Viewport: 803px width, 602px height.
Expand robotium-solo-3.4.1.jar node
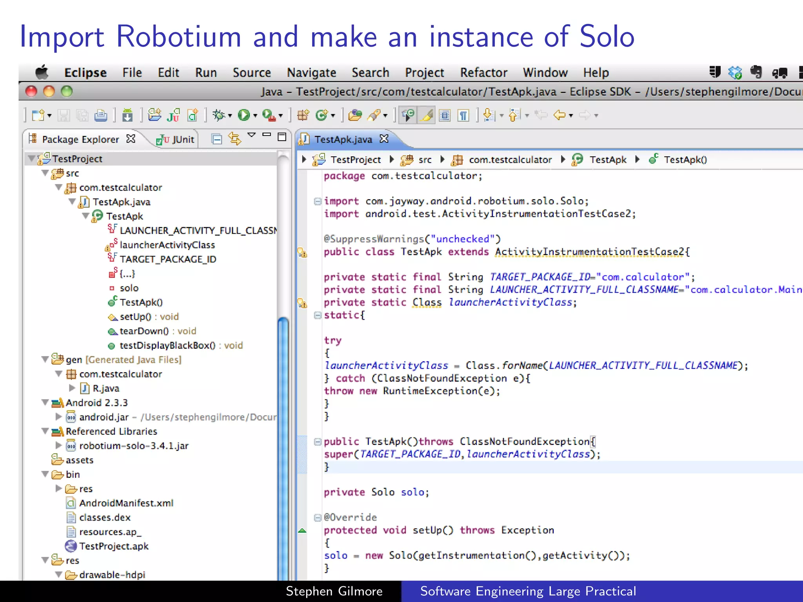click(x=59, y=445)
